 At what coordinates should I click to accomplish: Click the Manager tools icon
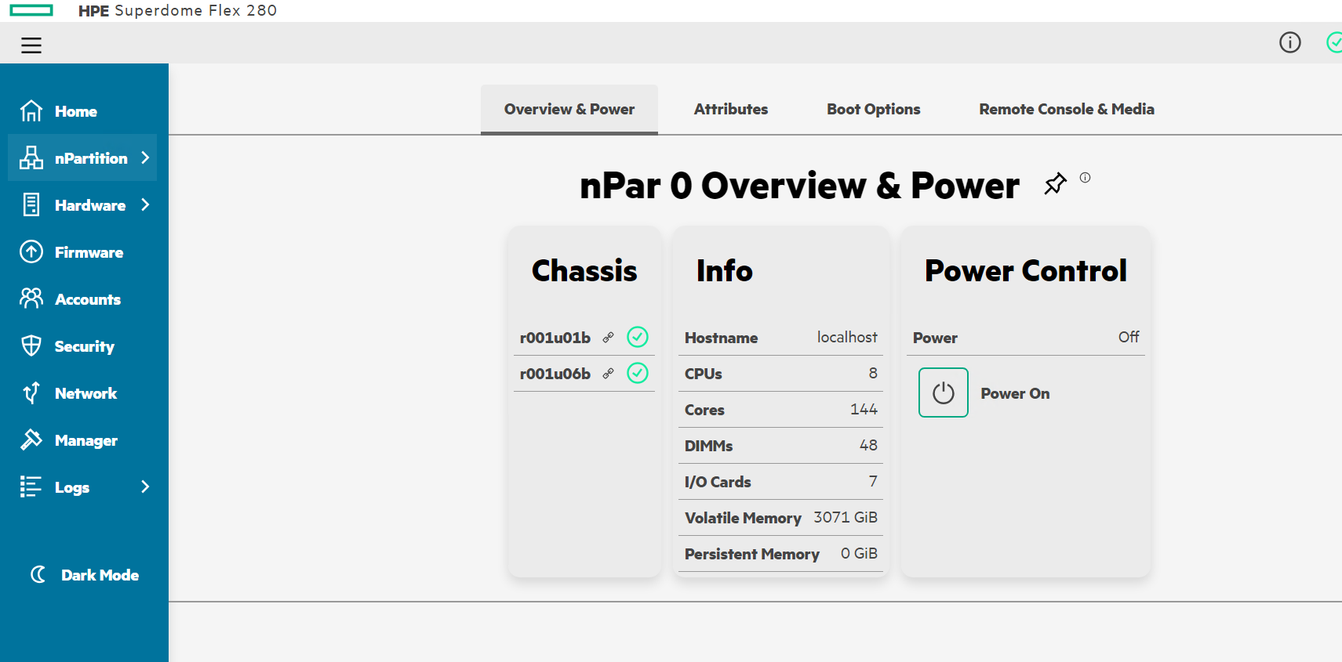(x=31, y=440)
